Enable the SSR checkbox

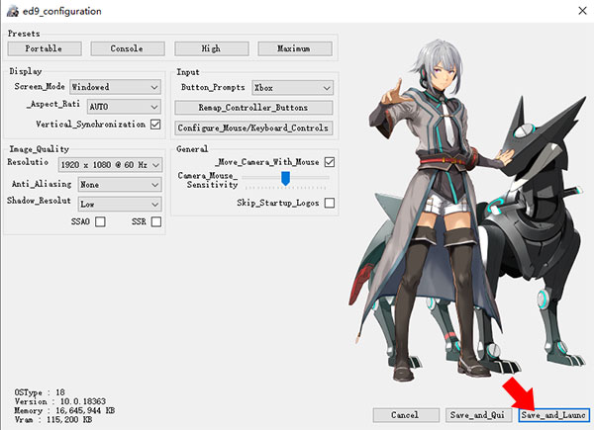click(x=156, y=221)
